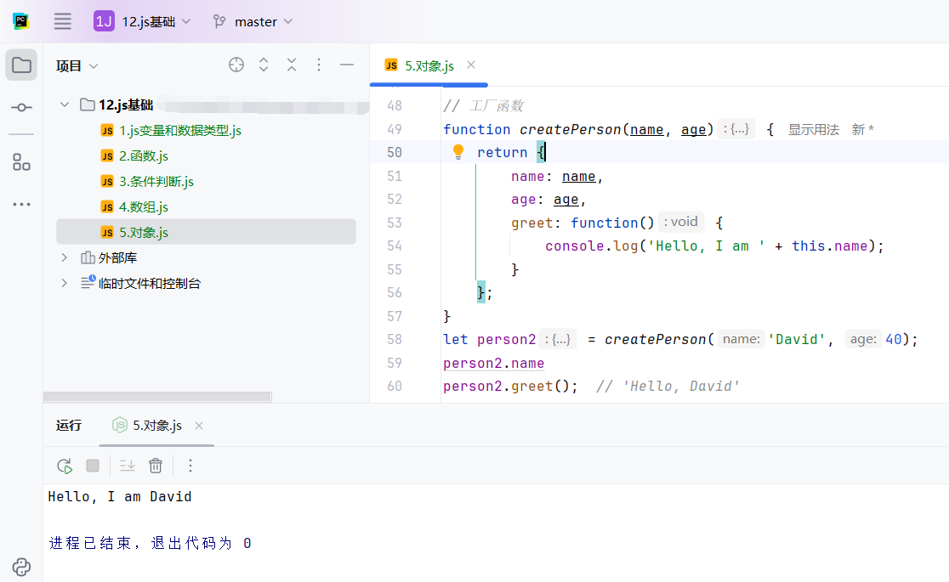Expand the 外部库 node
Screen dimensions: 949x582
tap(64, 257)
